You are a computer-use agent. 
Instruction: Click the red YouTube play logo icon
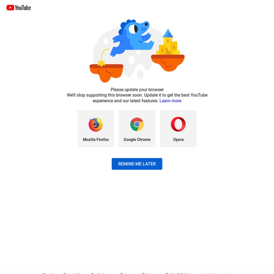pos(11,8)
